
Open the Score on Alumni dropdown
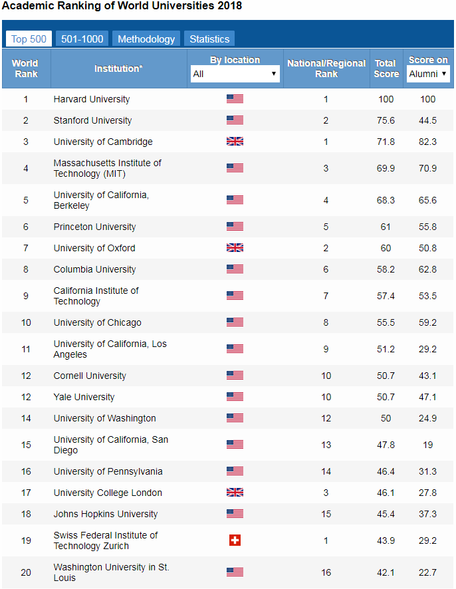pos(428,74)
